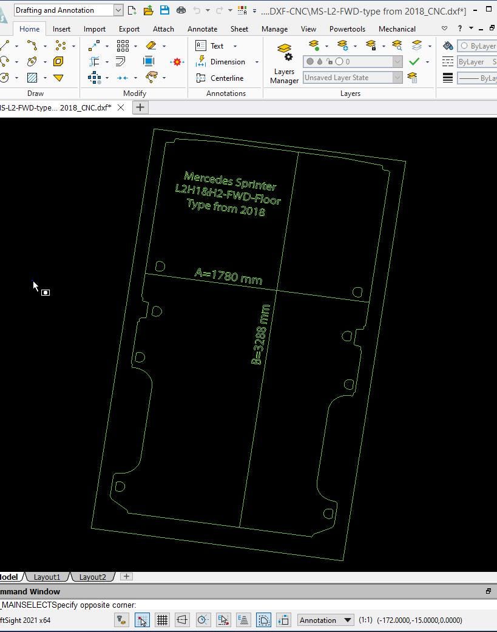Open a file with the folder icon
The image size is (497, 632).
(x=148, y=10)
